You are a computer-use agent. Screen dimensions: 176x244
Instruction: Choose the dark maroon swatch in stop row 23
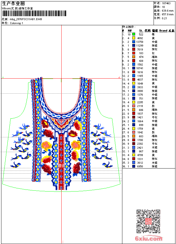pos(134,117)
